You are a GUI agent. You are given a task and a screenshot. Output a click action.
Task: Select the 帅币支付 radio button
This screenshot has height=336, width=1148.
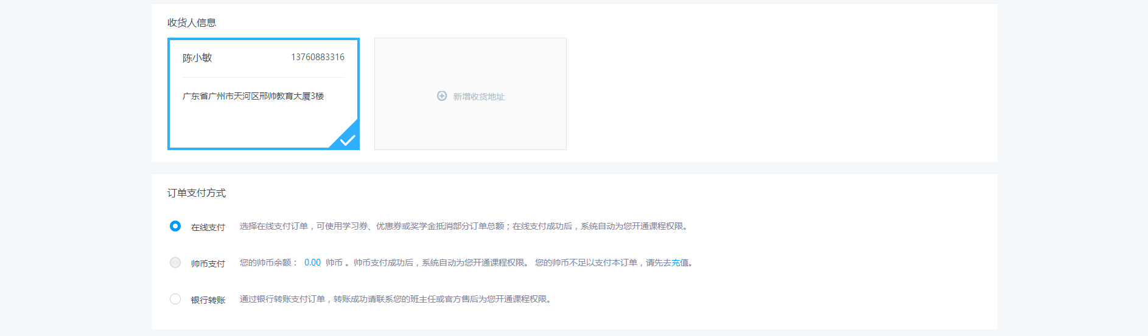[x=175, y=262]
